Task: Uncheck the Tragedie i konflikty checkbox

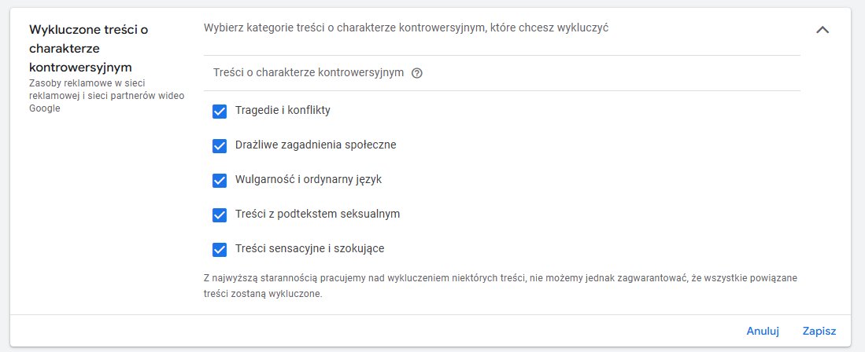Action: coord(220,111)
